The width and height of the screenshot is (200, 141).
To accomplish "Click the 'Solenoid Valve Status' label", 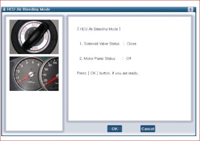I will (x=102, y=44).
